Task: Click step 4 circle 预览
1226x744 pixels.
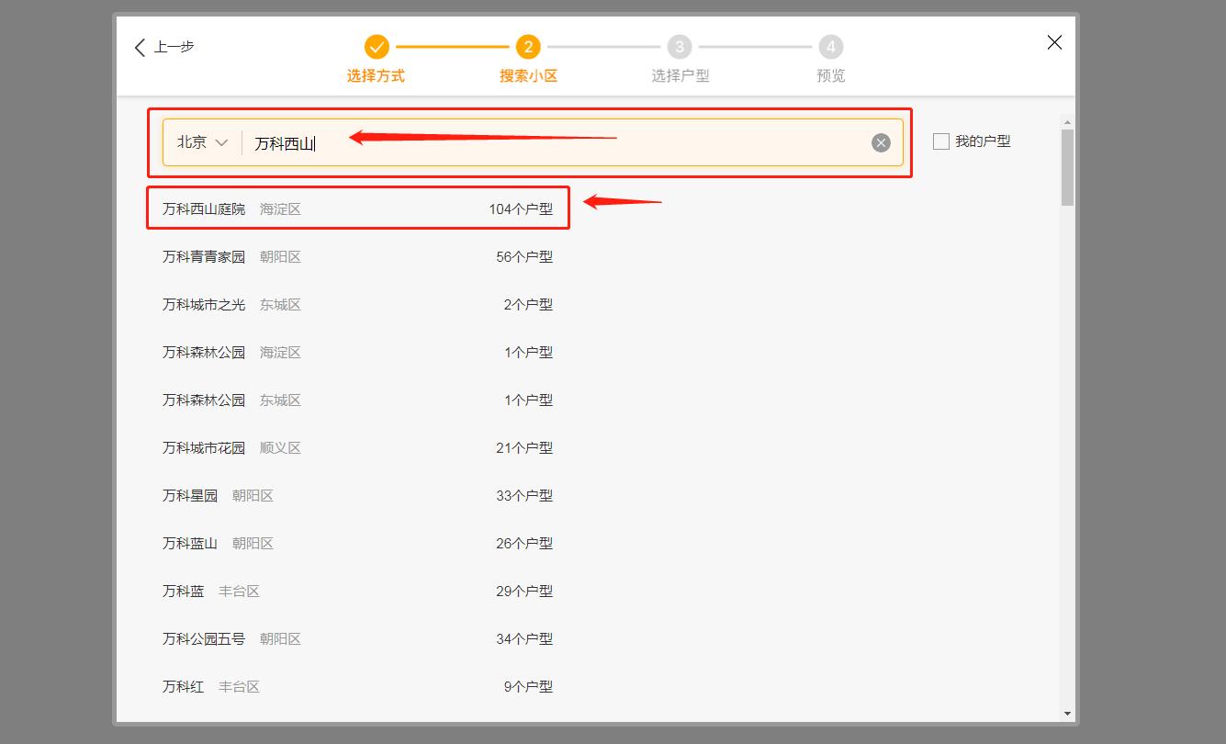Action: tap(831, 47)
